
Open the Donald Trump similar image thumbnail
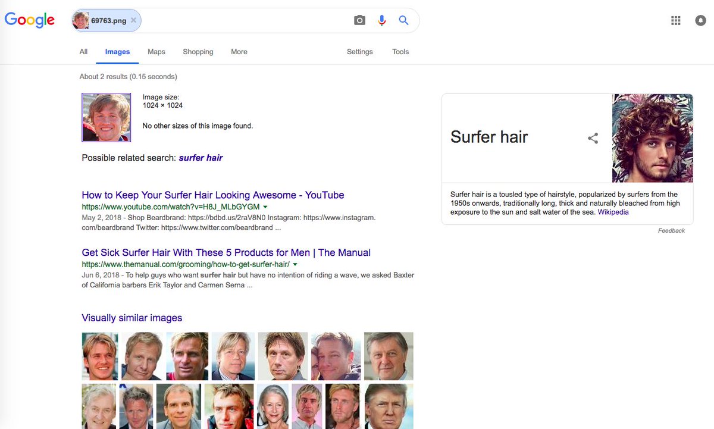point(389,406)
